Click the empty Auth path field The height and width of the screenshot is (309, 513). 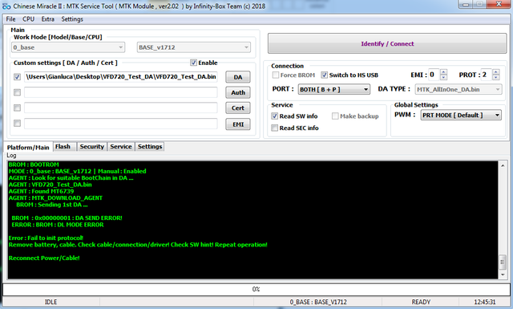click(121, 92)
